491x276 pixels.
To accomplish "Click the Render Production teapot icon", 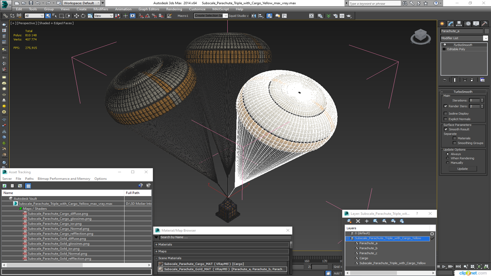I will (x=349, y=16).
